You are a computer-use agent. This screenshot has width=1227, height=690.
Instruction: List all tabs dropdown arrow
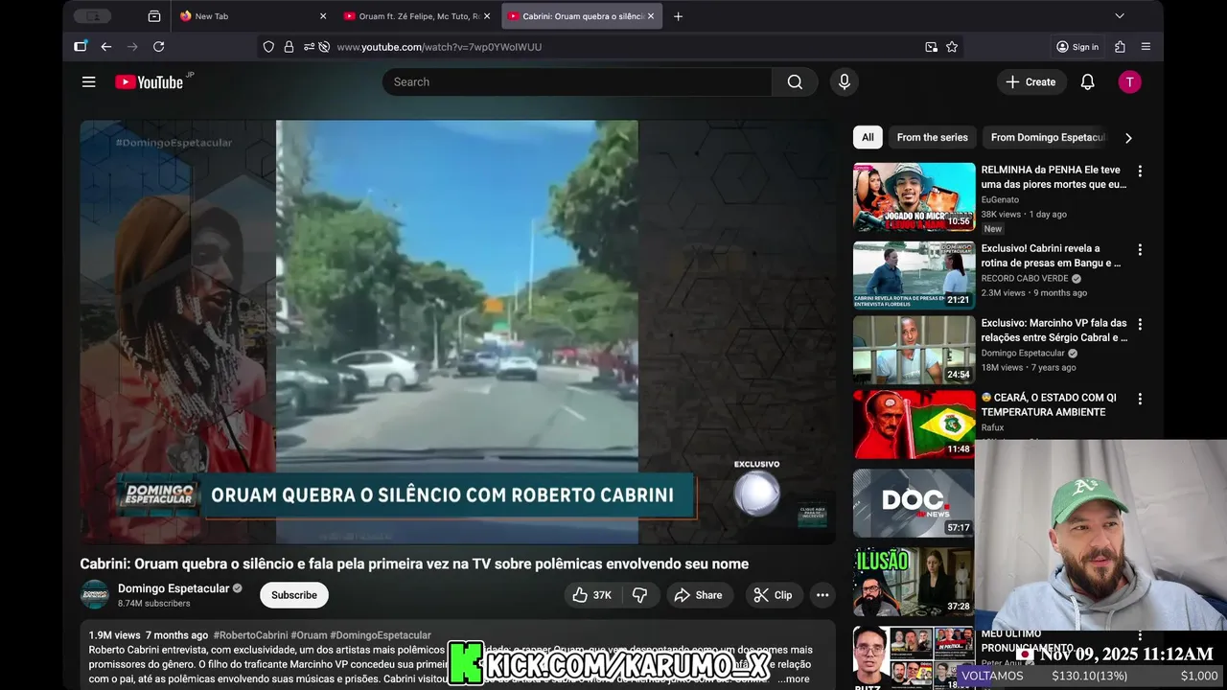click(x=1119, y=16)
